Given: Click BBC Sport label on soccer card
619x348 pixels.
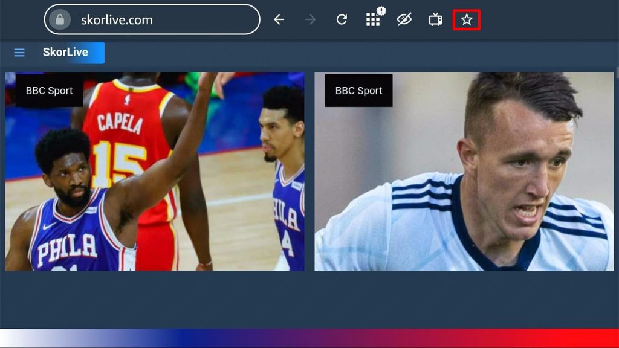Looking at the screenshot, I should coord(359,91).
